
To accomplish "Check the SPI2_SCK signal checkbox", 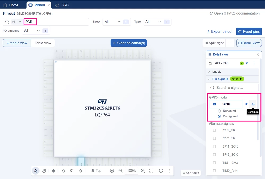I will pos(215,155).
